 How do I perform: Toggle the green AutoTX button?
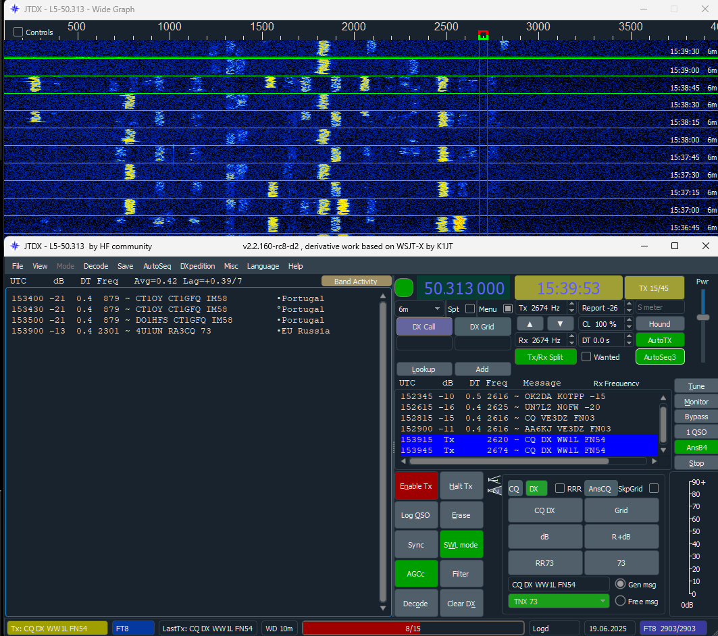[659, 340]
